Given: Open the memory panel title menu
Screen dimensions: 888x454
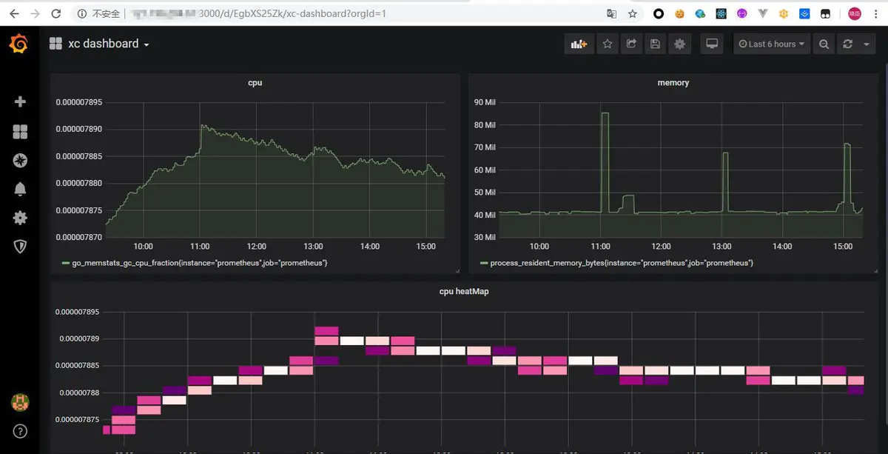Looking at the screenshot, I should tap(673, 83).
